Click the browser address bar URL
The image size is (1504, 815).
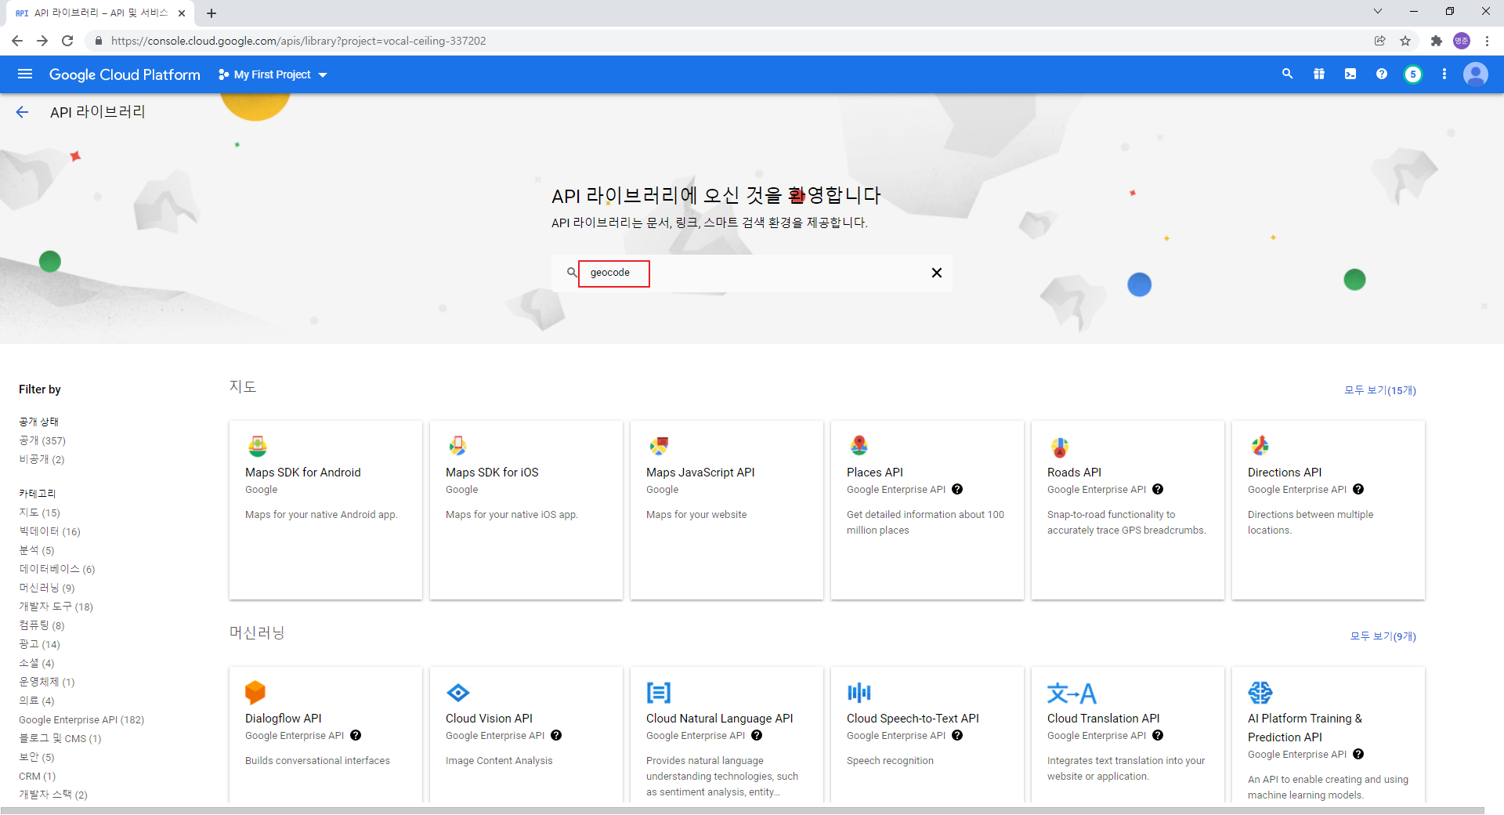click(x=298, y=41)
